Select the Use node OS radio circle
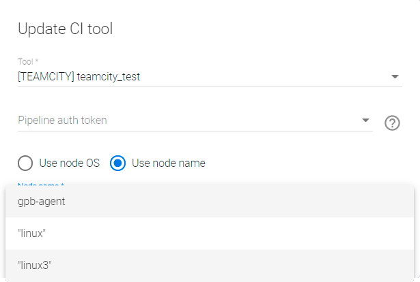Image resolution: width=420 pixels, height=282 pixels. coord(25,163)
